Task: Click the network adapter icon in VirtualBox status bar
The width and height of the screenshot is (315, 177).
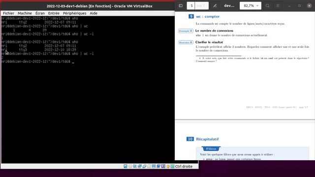Action: 140,166
